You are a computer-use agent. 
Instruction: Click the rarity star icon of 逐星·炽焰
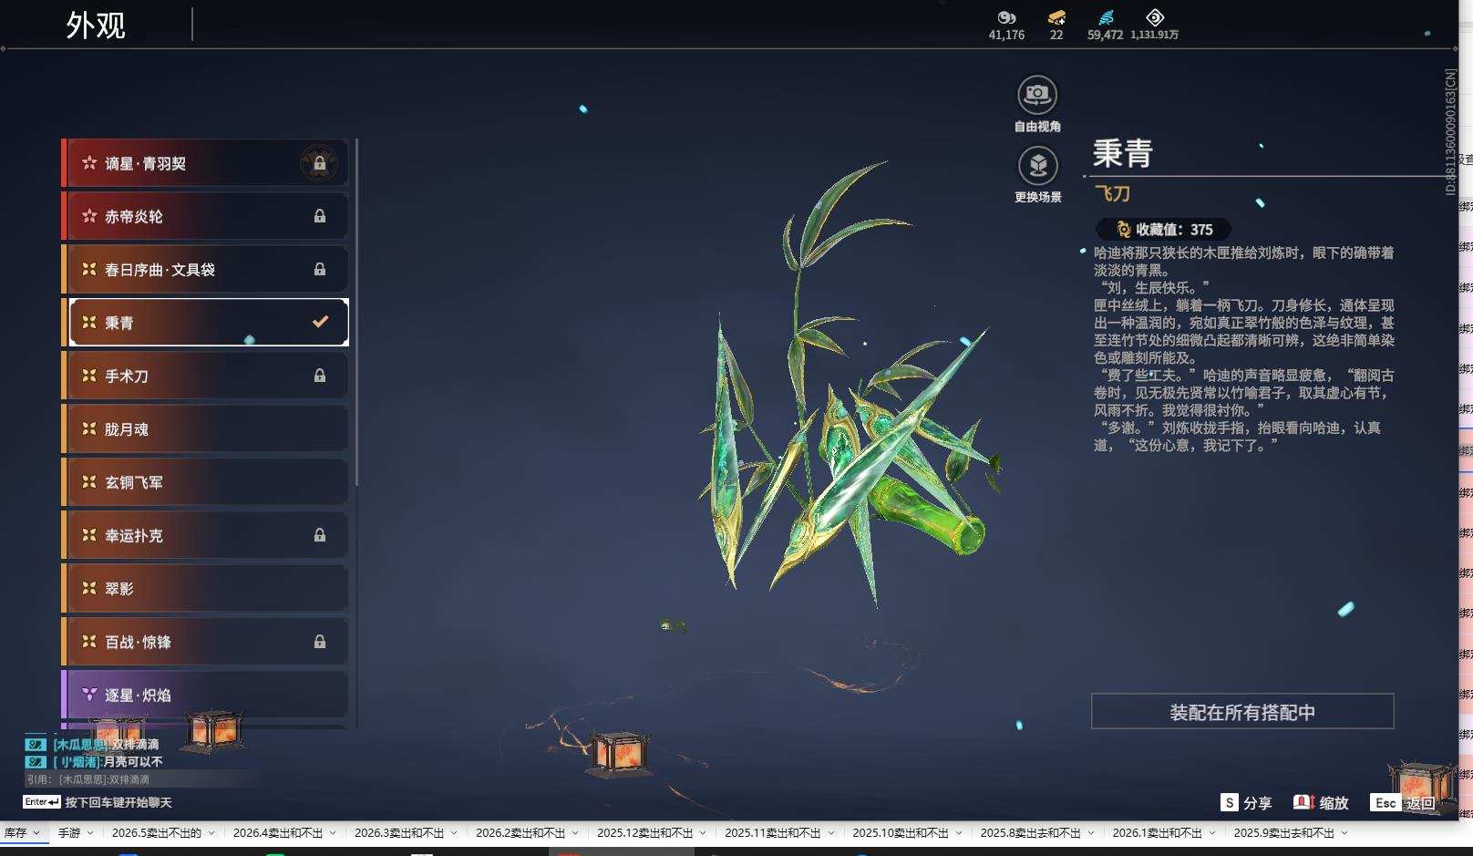[x=89, y=695]
